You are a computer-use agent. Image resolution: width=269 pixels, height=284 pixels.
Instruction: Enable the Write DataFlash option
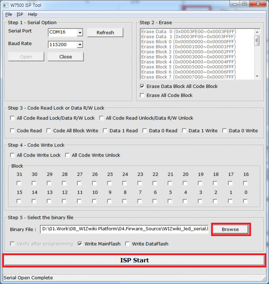pos(127,244)
